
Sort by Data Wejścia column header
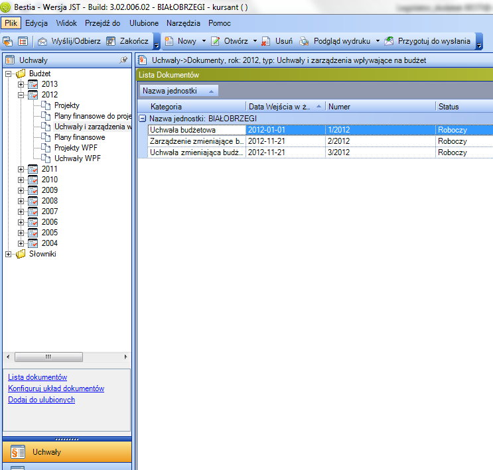click(x=285, y=107)
